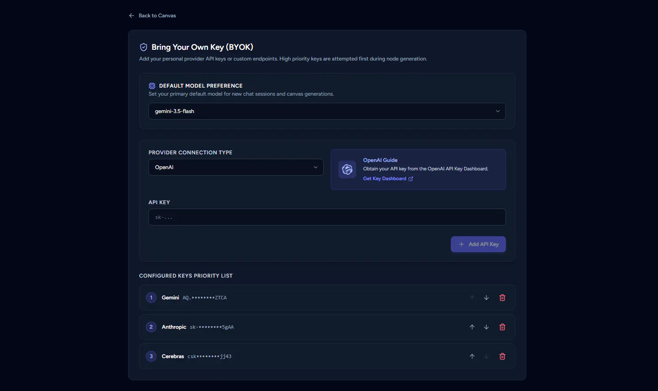Click the Provider Connection Type label
The image size is (658, 391).
point(190,153)
